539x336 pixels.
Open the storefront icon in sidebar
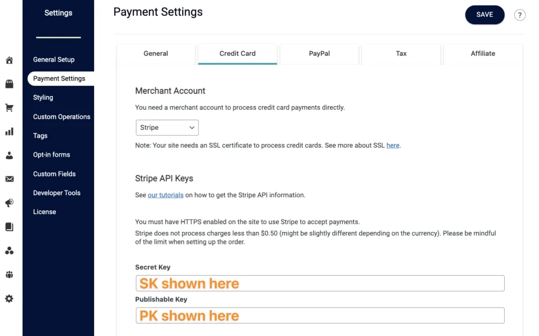[x=9, y=84]
